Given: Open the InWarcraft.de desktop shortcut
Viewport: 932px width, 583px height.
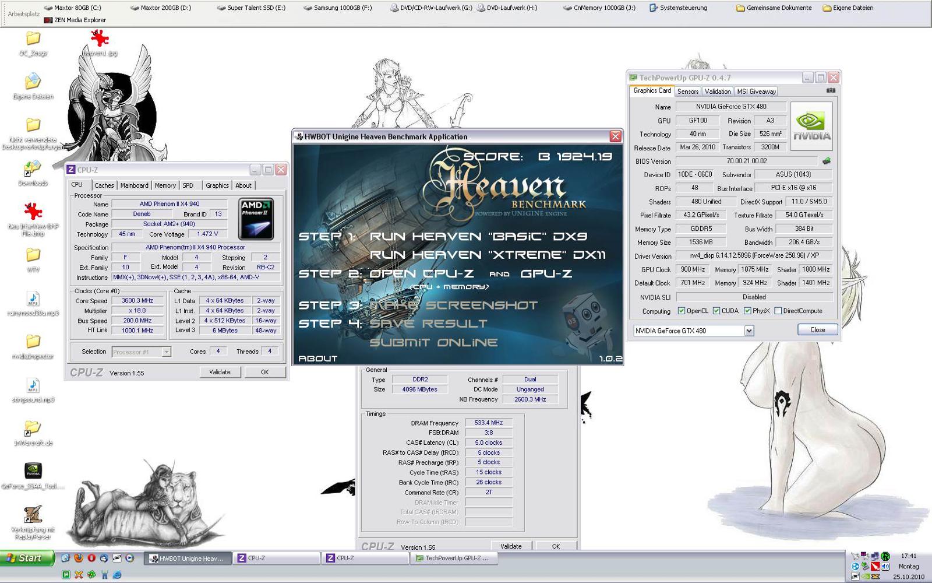Looking at the screenshot, I should coord(33,433).
